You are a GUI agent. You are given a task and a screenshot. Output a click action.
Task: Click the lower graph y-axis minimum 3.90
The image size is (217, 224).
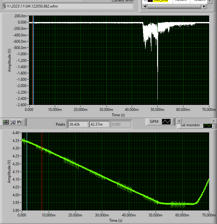click(x=16, y=210)
